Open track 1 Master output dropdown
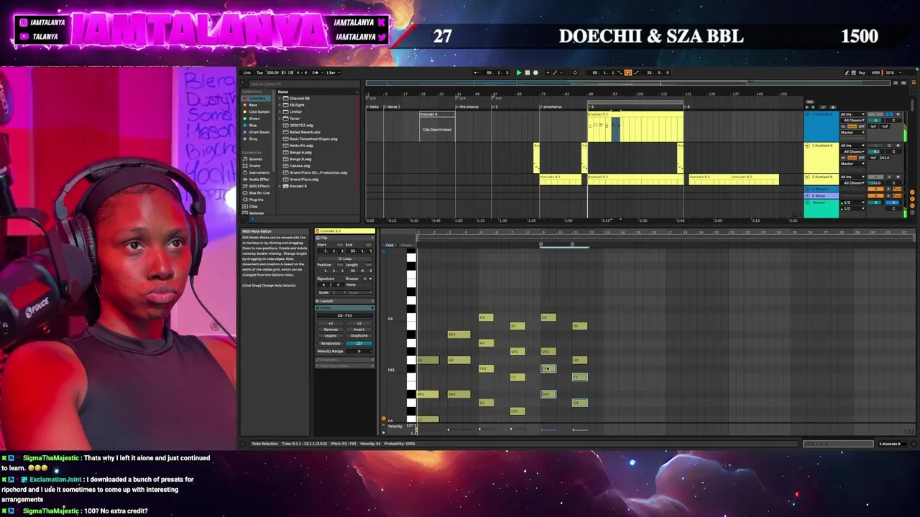The image size is (920, 517). (x=852, y=132)
